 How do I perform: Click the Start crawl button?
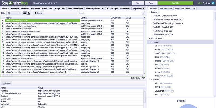[138, 3]
